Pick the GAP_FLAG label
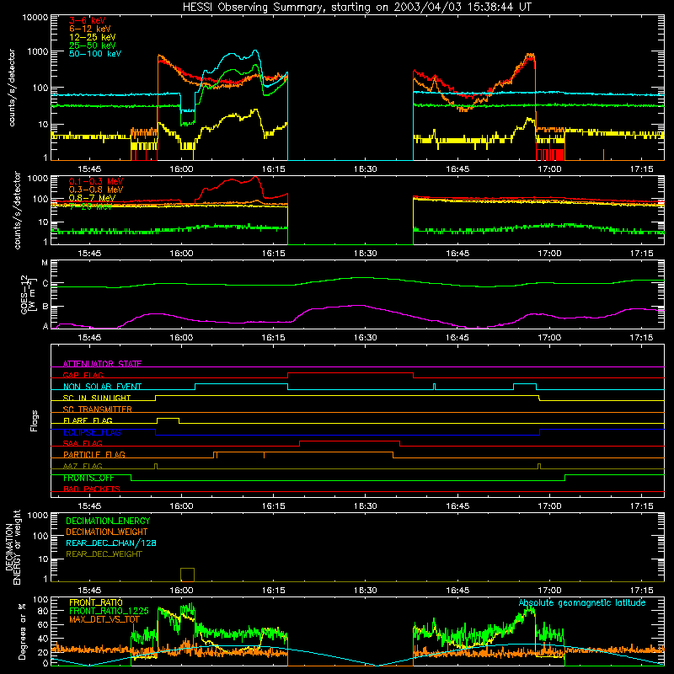 pyautogui.click(x=83, y=375)
